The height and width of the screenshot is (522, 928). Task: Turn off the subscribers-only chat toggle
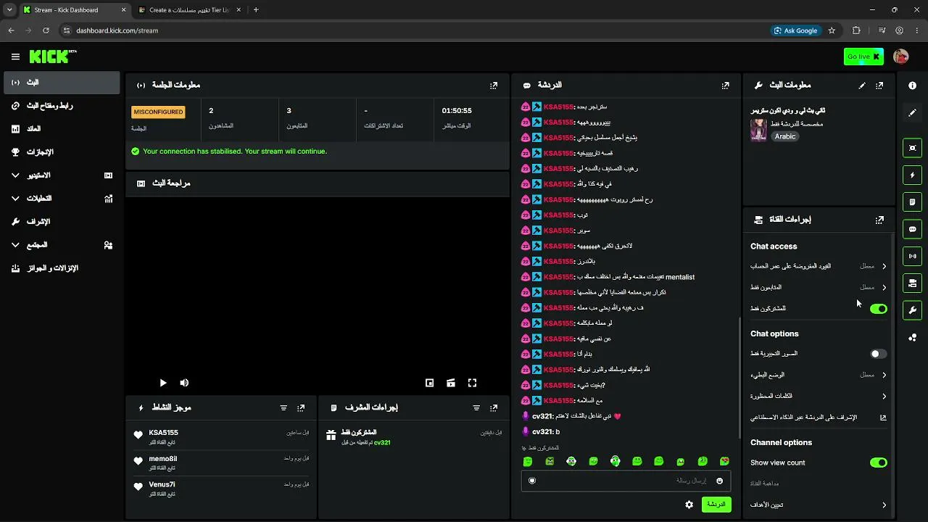coord(879,309)
